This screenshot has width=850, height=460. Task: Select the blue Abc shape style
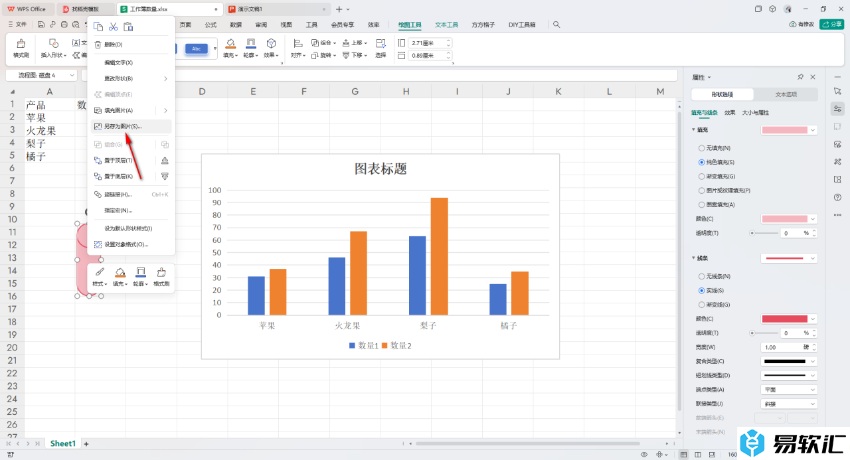pos(197,48)
